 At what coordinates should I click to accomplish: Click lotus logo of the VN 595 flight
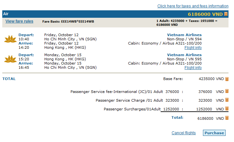[x=10, y=59]
